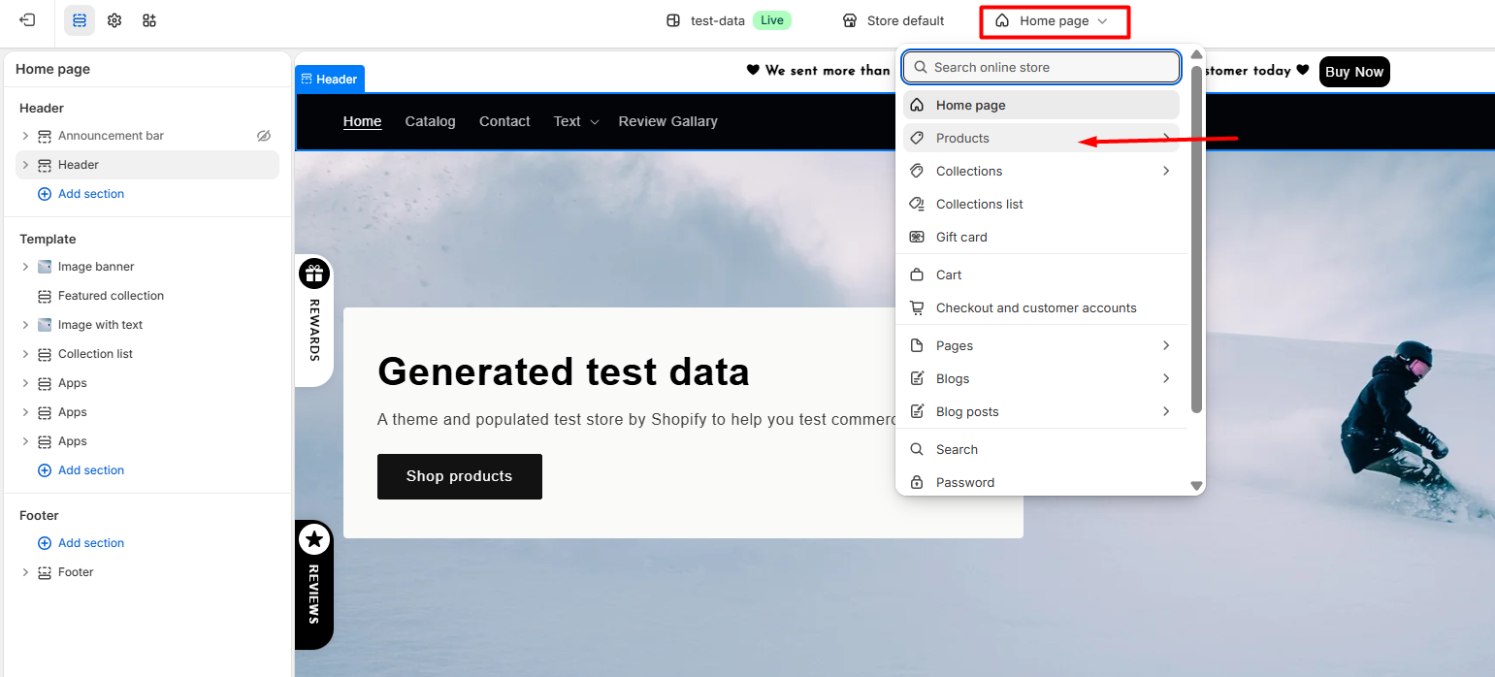
Task: Expand the Footer section tree item
Action: coord(26,572)
